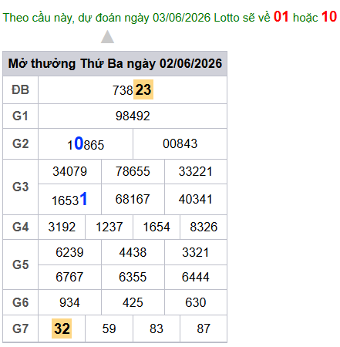Select the G2 number 00843
Image resolution: width=340 pixels, height=347 pixels.
point(180,143)
